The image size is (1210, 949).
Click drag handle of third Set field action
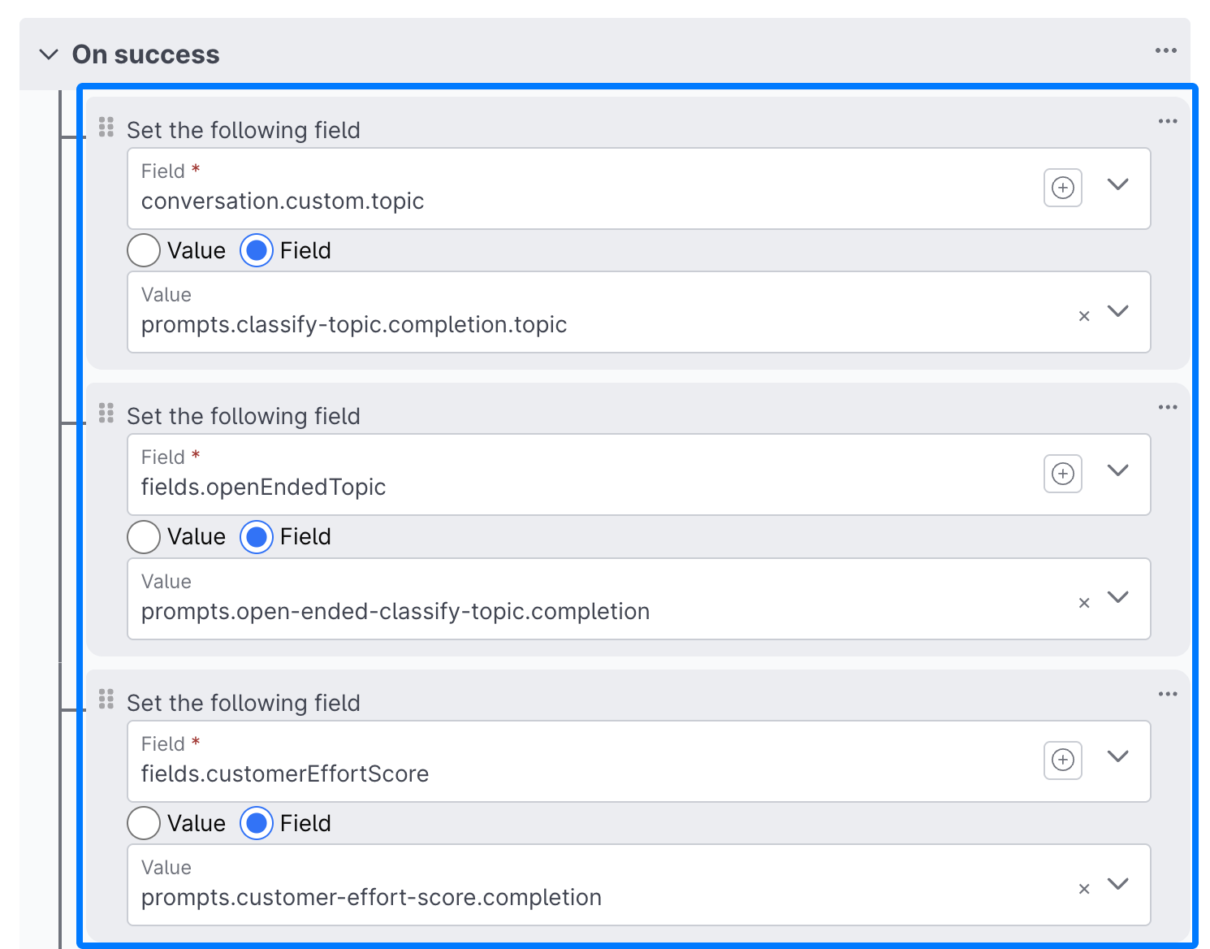pyautogui.click(x=106, y=700)
